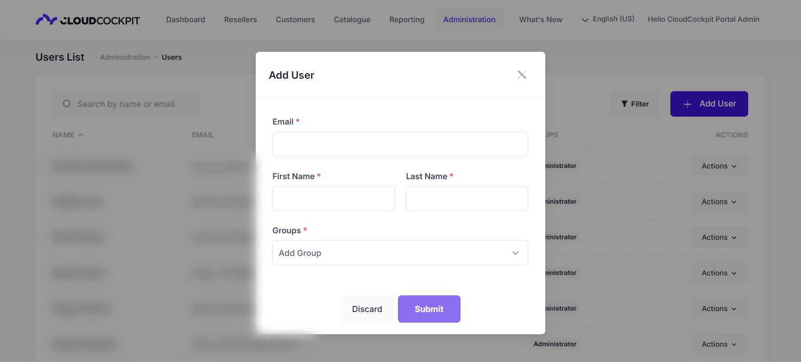The height and width of the screenshot is (362, 801).
Task: Open the last row's Actions dropdown
Action: [719, 344]
